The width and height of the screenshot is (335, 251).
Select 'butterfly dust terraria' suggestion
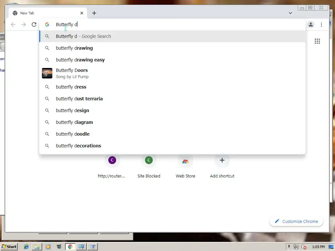pyautogui.click(x=172, y=99)
